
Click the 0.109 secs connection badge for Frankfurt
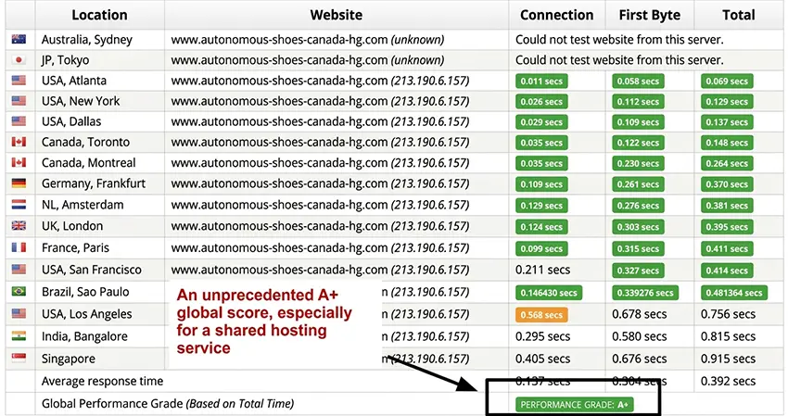541,184
